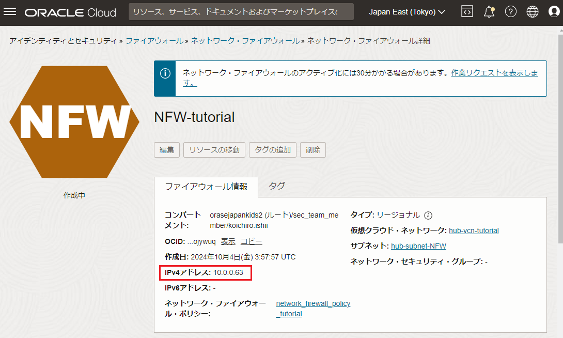This screenshot has height=338, width=563.
Task: Open the help icon in top bar
Action: [x=511, y=11]
